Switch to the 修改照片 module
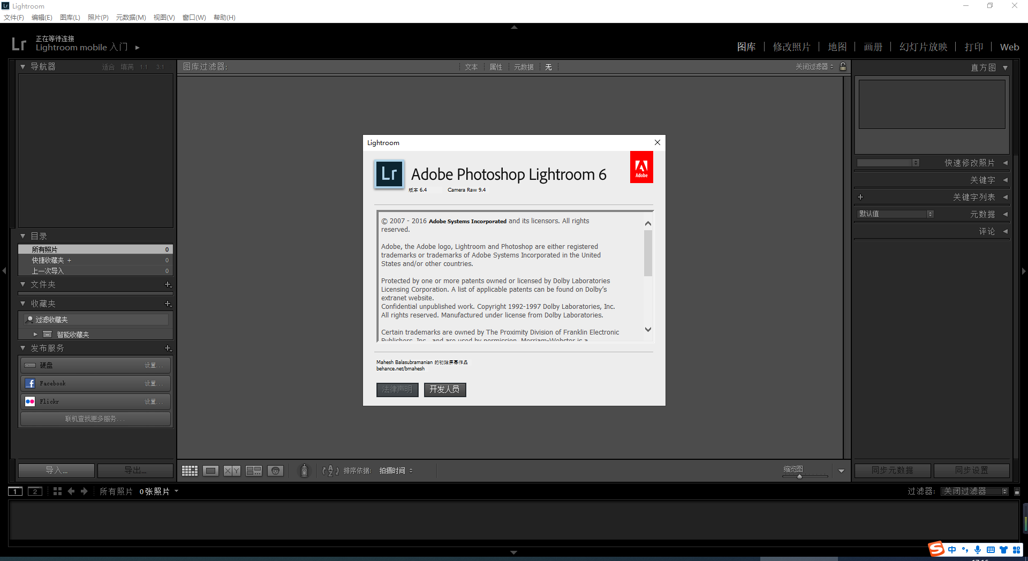 coord(792,47)
